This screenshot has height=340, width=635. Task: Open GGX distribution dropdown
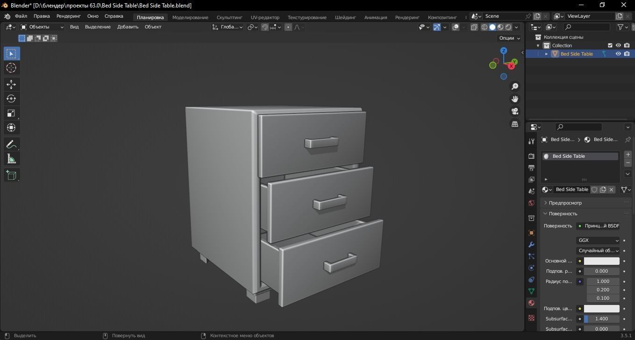pos(598,241)
